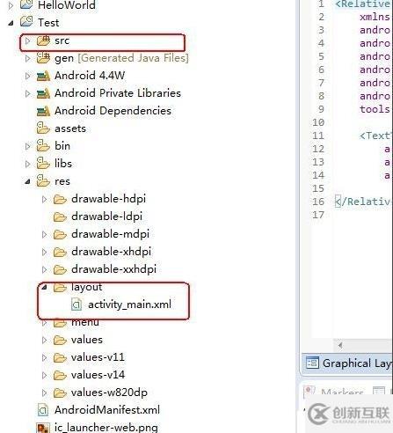
Task: Click the src source folder icon
Action: [x=43, y=40]
